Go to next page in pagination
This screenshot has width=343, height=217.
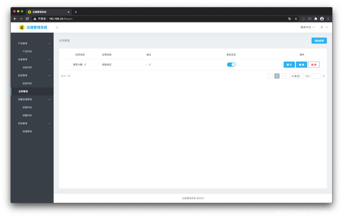click(284, 76)
